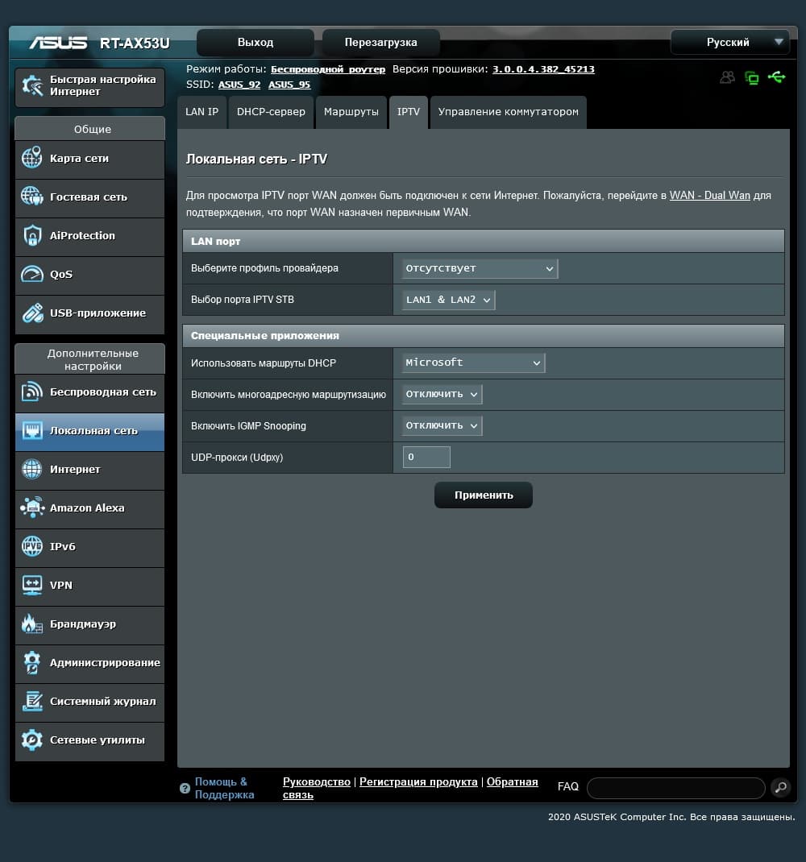Click the Firewall flame icon
Image resolution: width=806 pixels, height=862 pixels.
click(x=32, y=624)
